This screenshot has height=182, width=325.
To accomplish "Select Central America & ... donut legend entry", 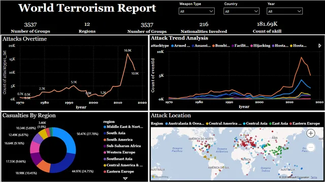I will (123, 165).
